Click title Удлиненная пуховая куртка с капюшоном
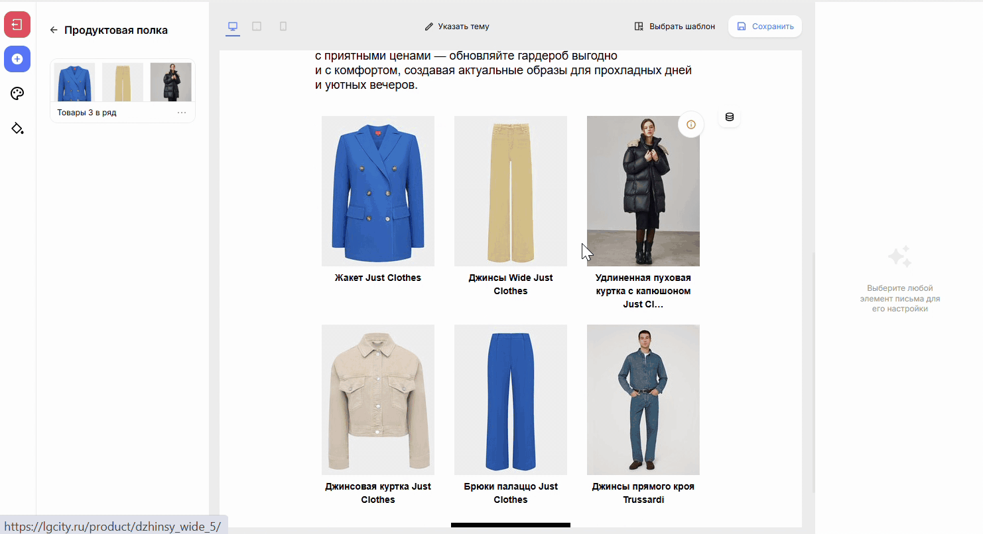This screenshot has height=534, width=983. [x=643, y=291]
